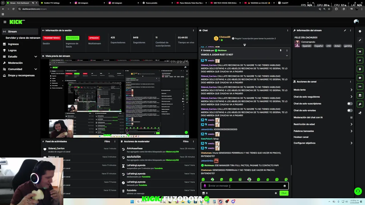Viewport: 365px width, 205px height.
Task: Select the broadcast signal widget in right rail
Action: click(360, 87)
